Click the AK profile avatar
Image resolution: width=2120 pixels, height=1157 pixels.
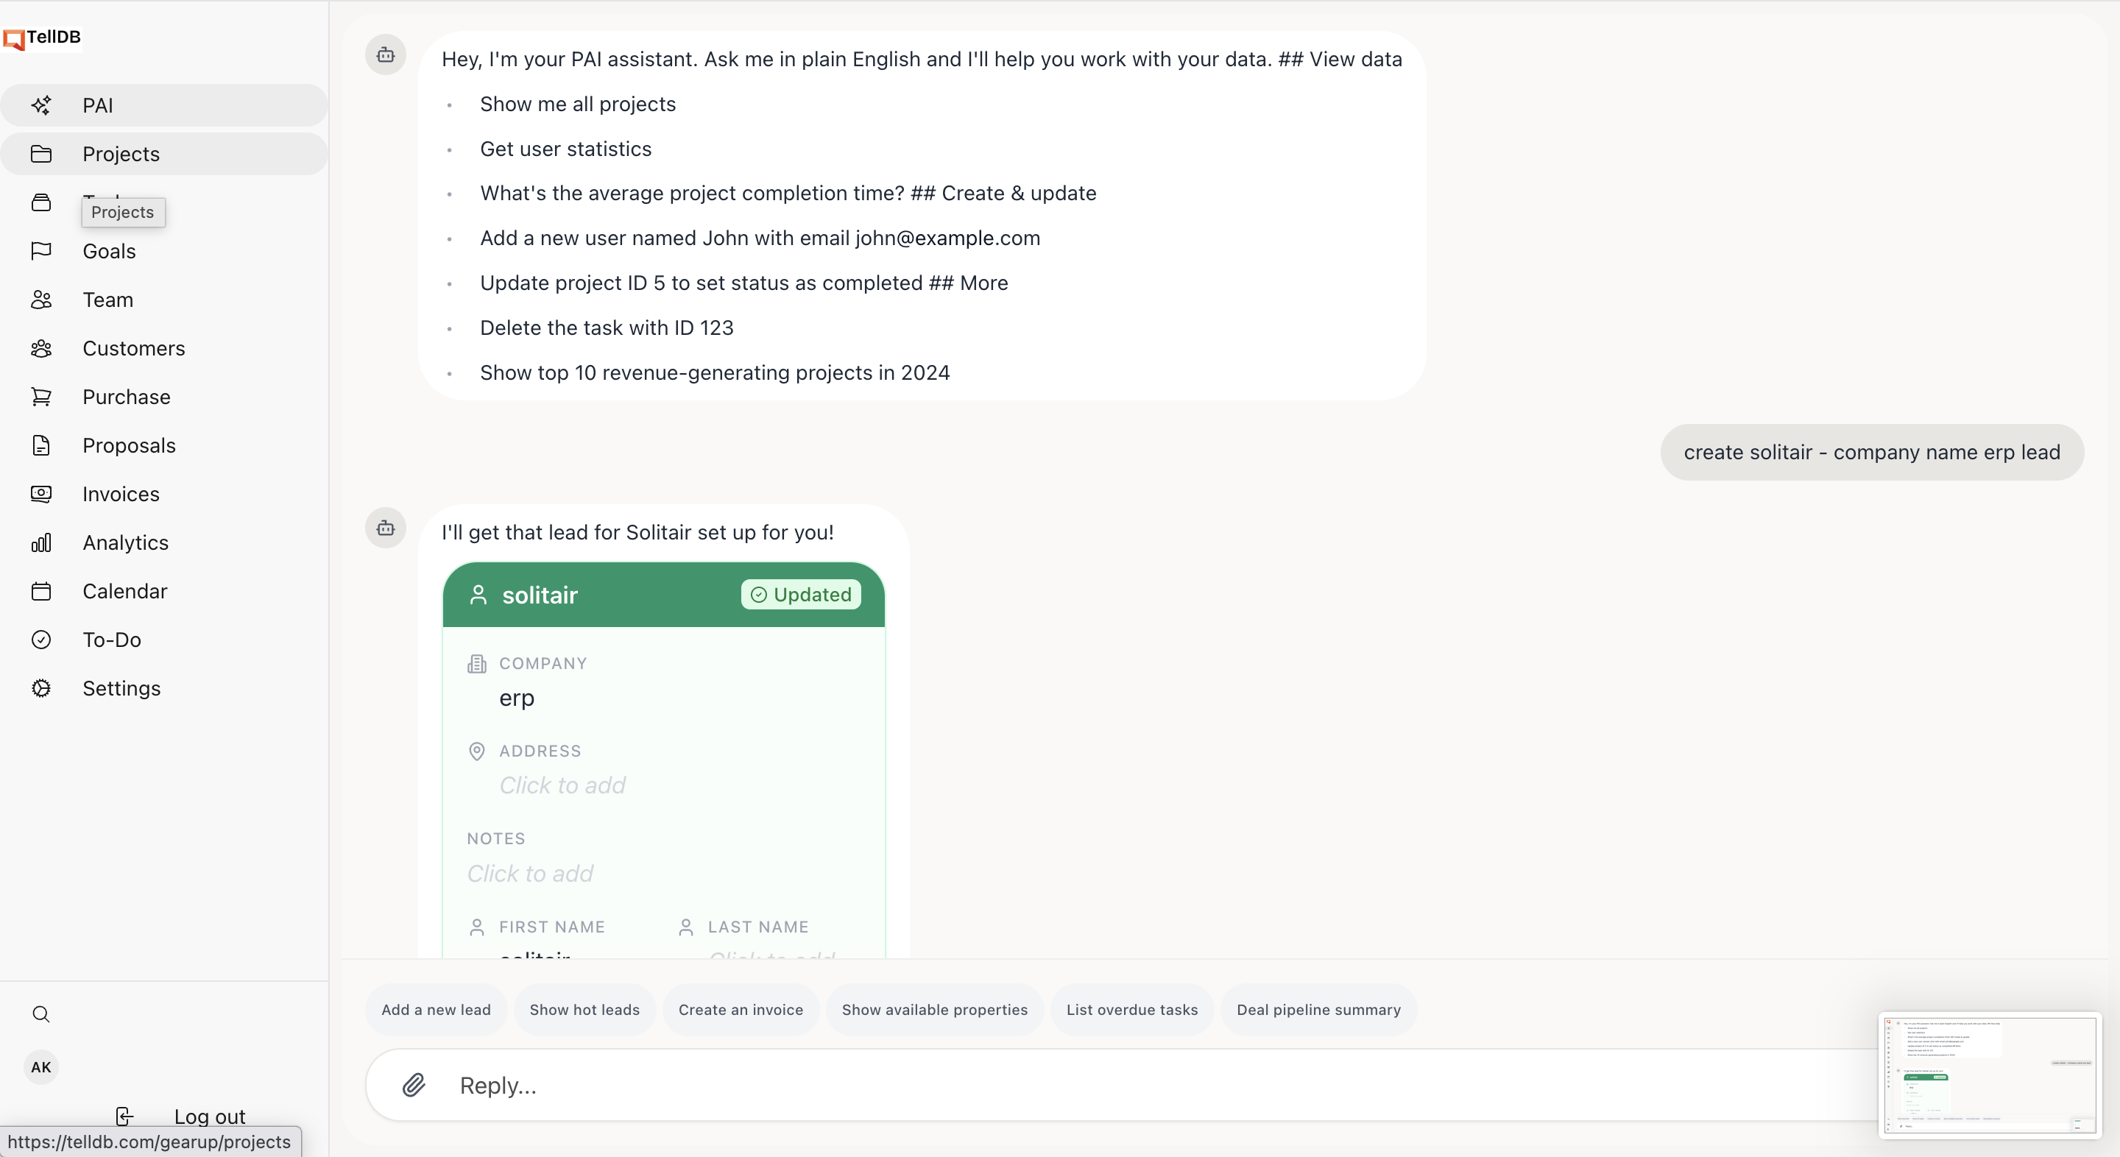40,1067
